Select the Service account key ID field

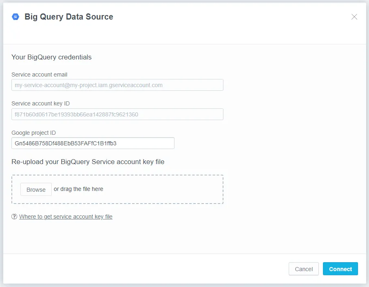pyautogui.click(x=117, y=114)
